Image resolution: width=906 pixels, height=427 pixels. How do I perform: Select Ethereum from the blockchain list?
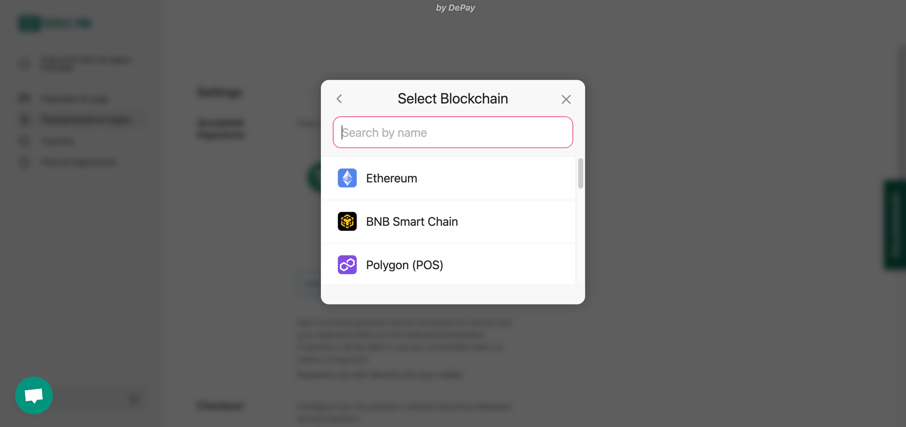click(x=392, y=179)
